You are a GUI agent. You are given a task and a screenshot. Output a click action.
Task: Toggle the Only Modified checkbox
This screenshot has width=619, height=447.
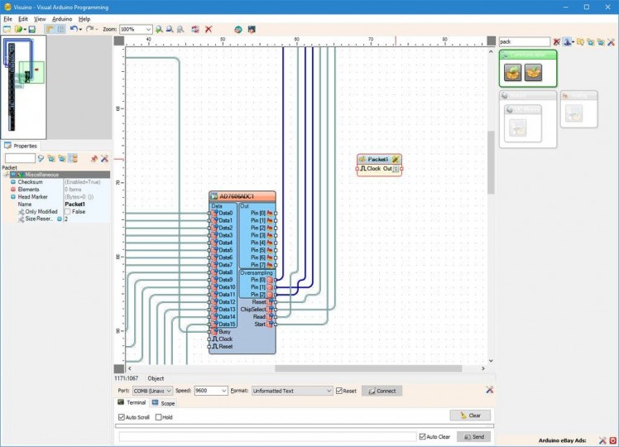tap(69, 212)
